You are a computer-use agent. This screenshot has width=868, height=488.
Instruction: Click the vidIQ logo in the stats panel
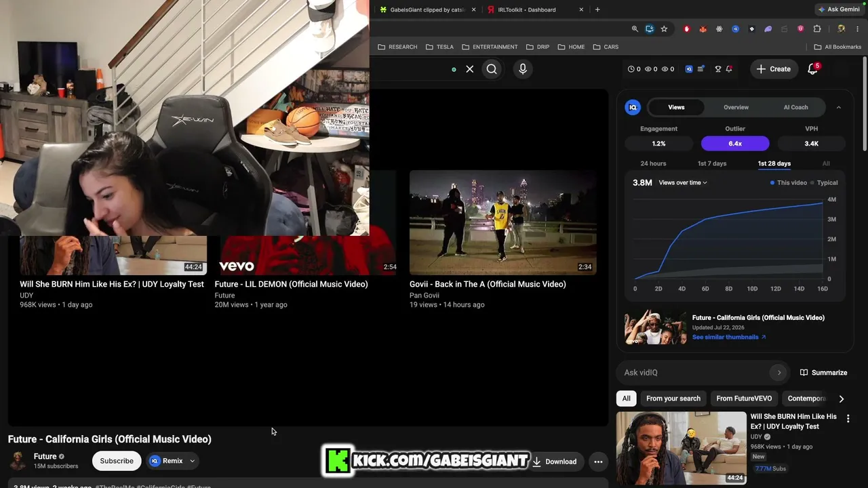633,107
